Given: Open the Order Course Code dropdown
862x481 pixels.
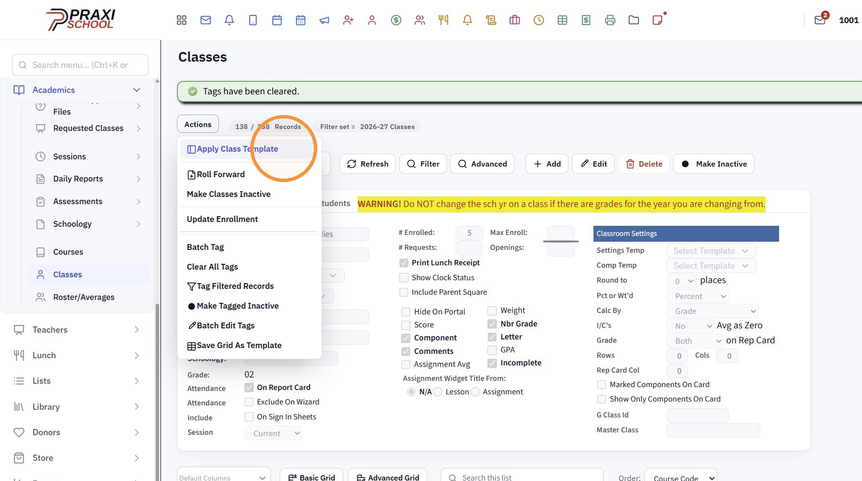Looking at the screenshot, I should [x=681, y=478].
